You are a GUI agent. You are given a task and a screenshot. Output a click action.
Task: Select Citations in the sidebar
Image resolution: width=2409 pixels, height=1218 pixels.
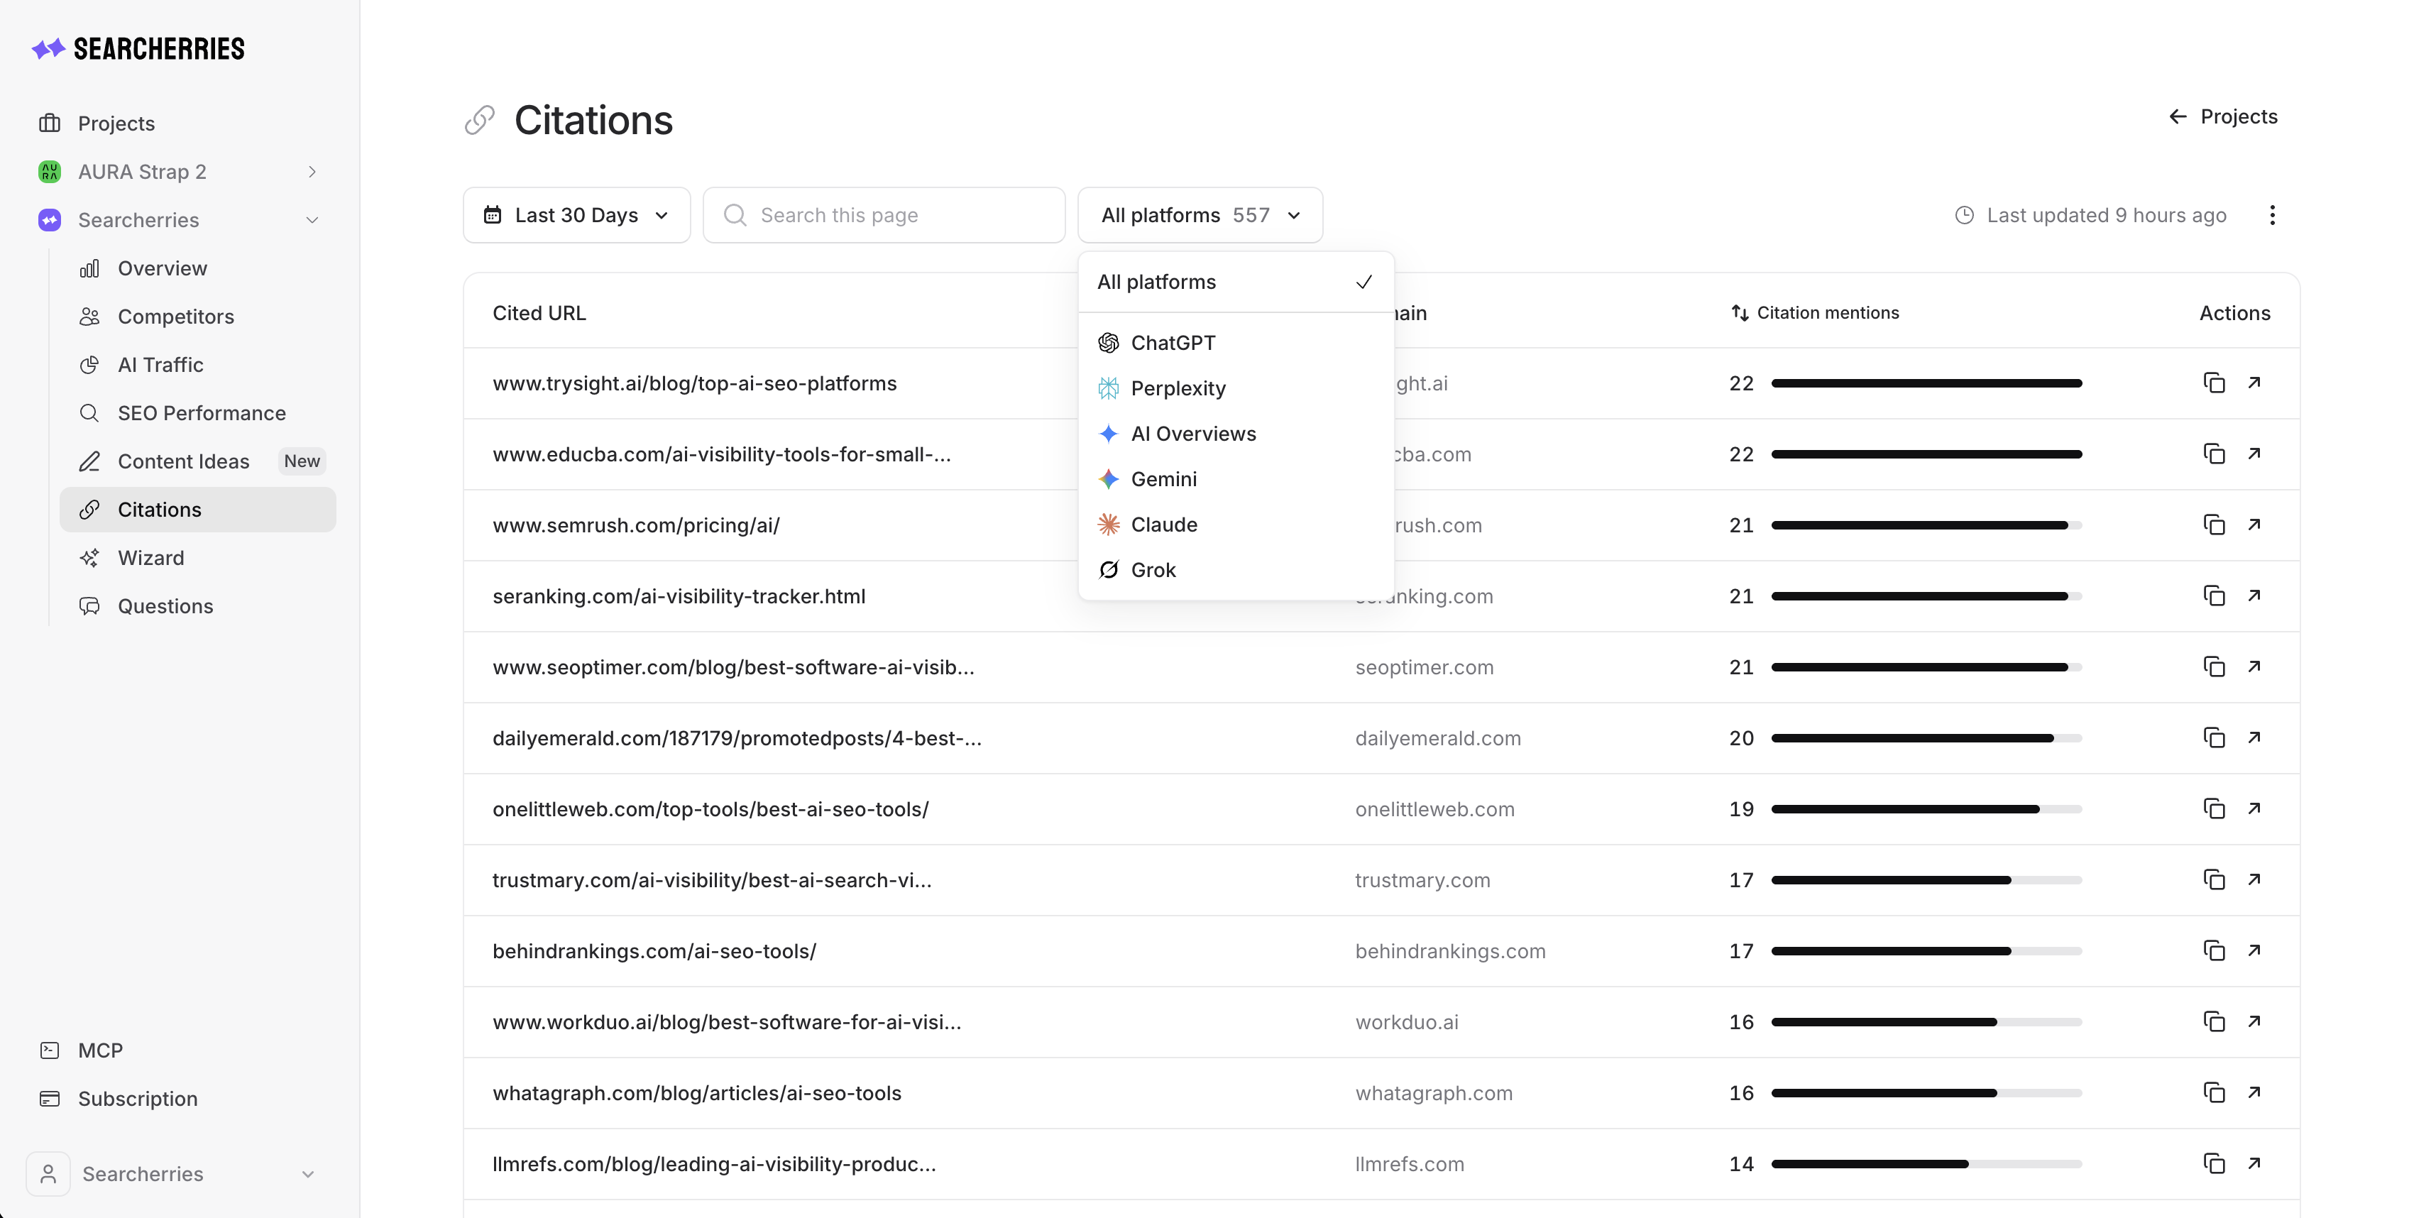198,510
